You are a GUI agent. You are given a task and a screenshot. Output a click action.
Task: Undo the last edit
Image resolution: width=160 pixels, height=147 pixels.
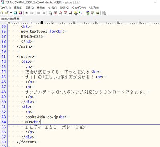(x=27, y=13)
